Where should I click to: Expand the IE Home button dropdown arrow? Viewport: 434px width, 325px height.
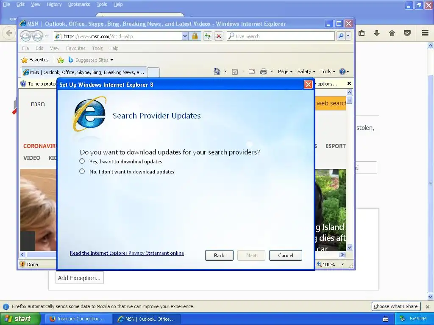coord(225,72)
